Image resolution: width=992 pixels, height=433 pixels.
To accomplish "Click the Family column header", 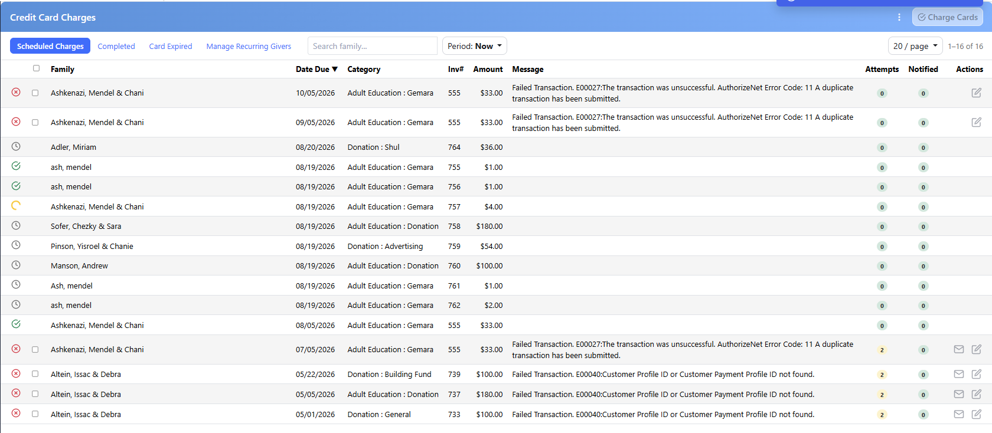I will 63,69.
